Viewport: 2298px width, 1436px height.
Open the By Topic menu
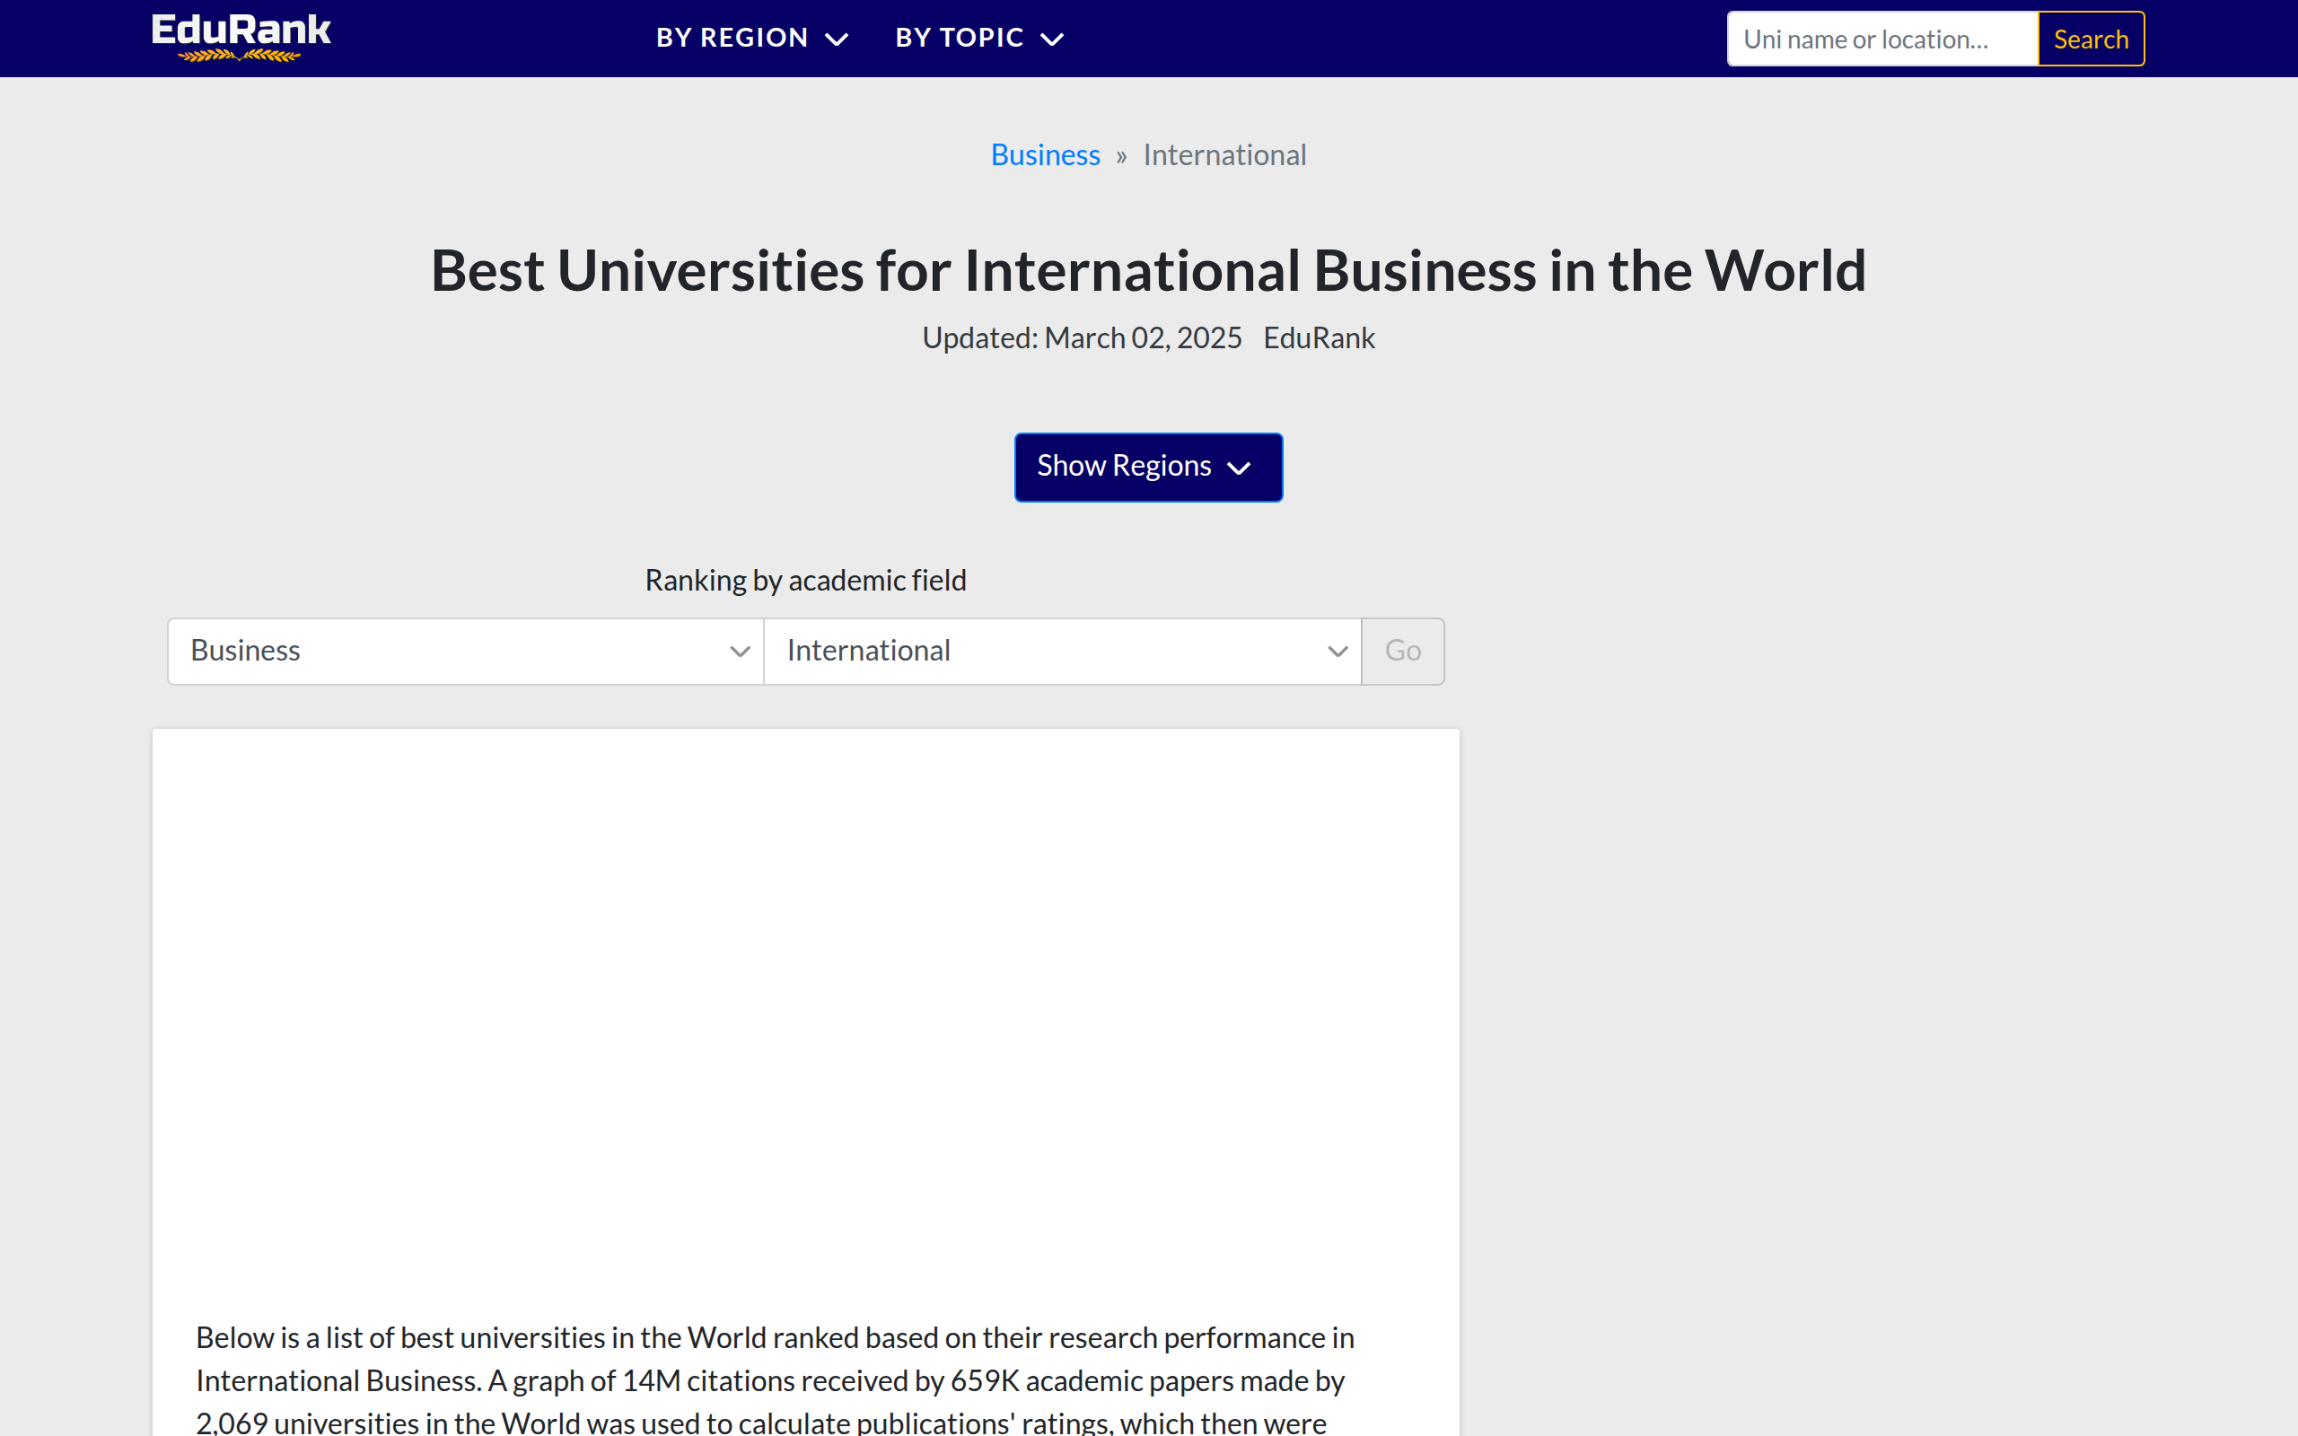[959, 38]
